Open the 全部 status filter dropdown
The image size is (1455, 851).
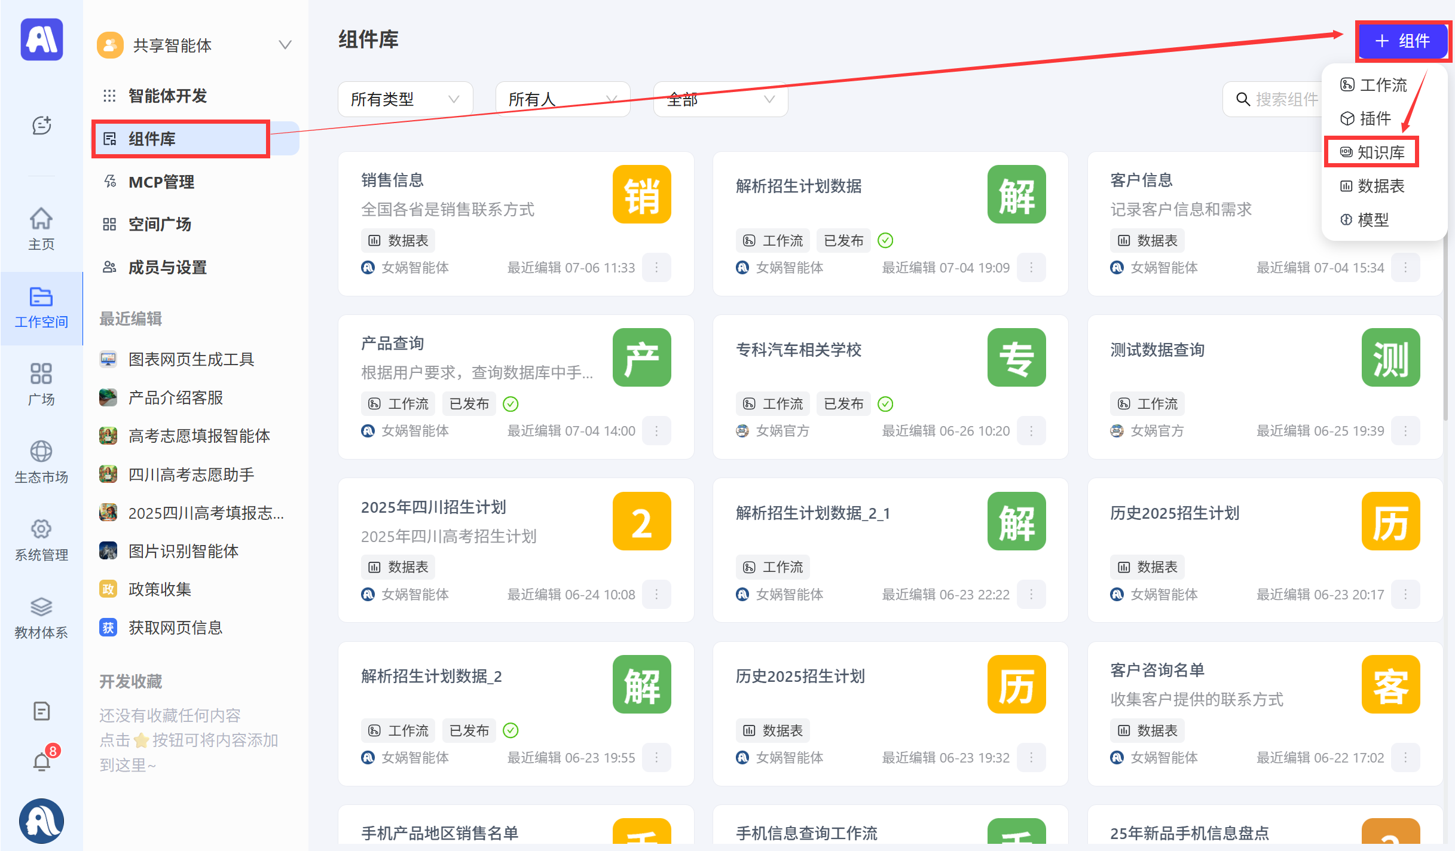(720, 99)
